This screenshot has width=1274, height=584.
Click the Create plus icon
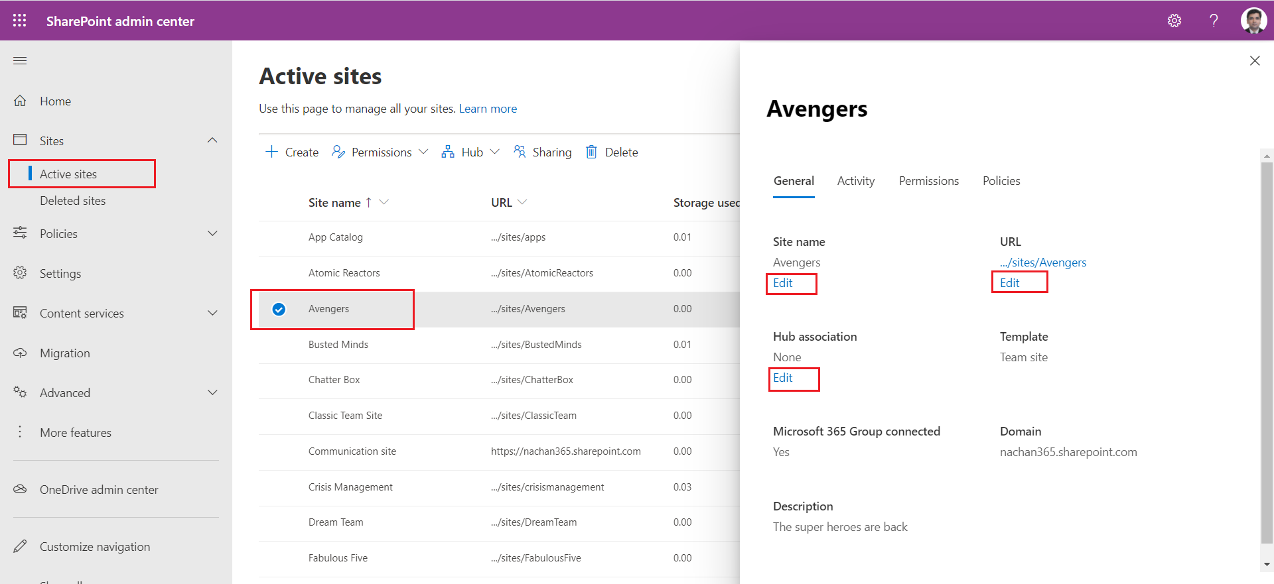[271, 152]
